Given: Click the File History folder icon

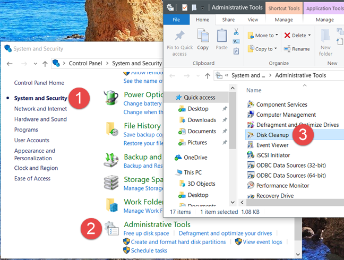Looking at the screenshot, I should 112,129.
